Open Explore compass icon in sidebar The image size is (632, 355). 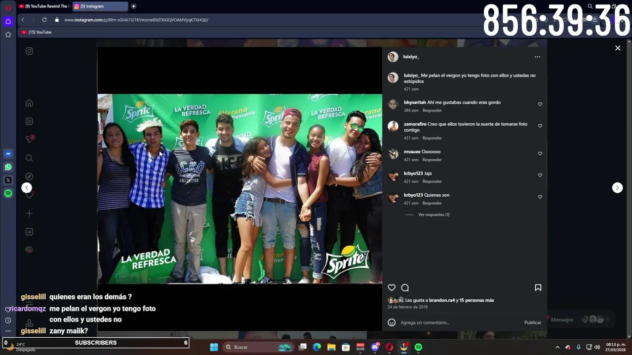point(29,177)
